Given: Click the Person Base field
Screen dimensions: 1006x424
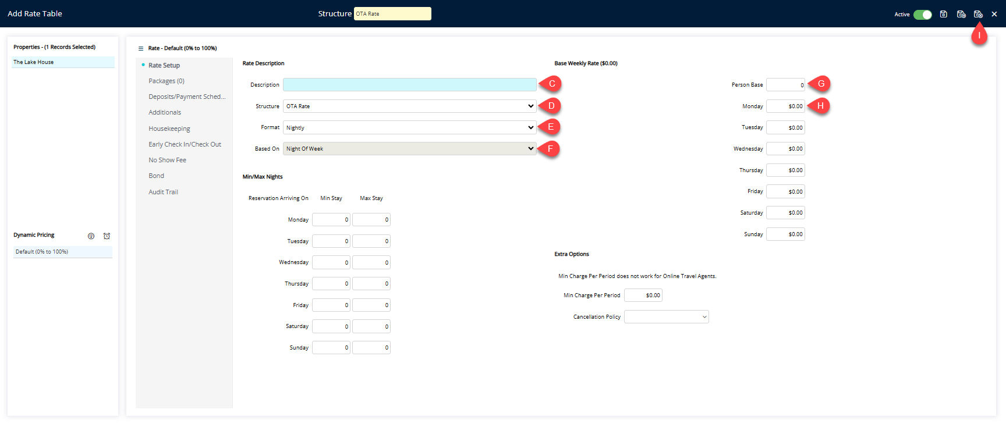Looking at the screenshot, I should pos(785,85).
